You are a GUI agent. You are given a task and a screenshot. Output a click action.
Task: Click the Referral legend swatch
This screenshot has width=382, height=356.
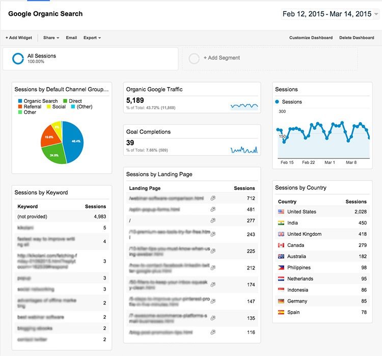click(20, 106)
